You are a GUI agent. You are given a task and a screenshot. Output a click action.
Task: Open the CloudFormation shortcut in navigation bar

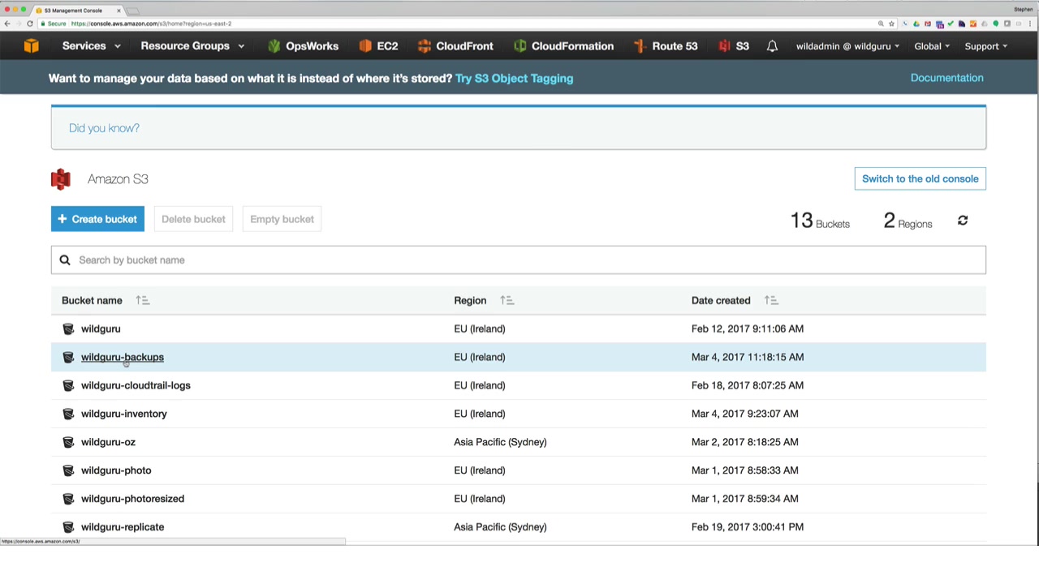(563, 46)
